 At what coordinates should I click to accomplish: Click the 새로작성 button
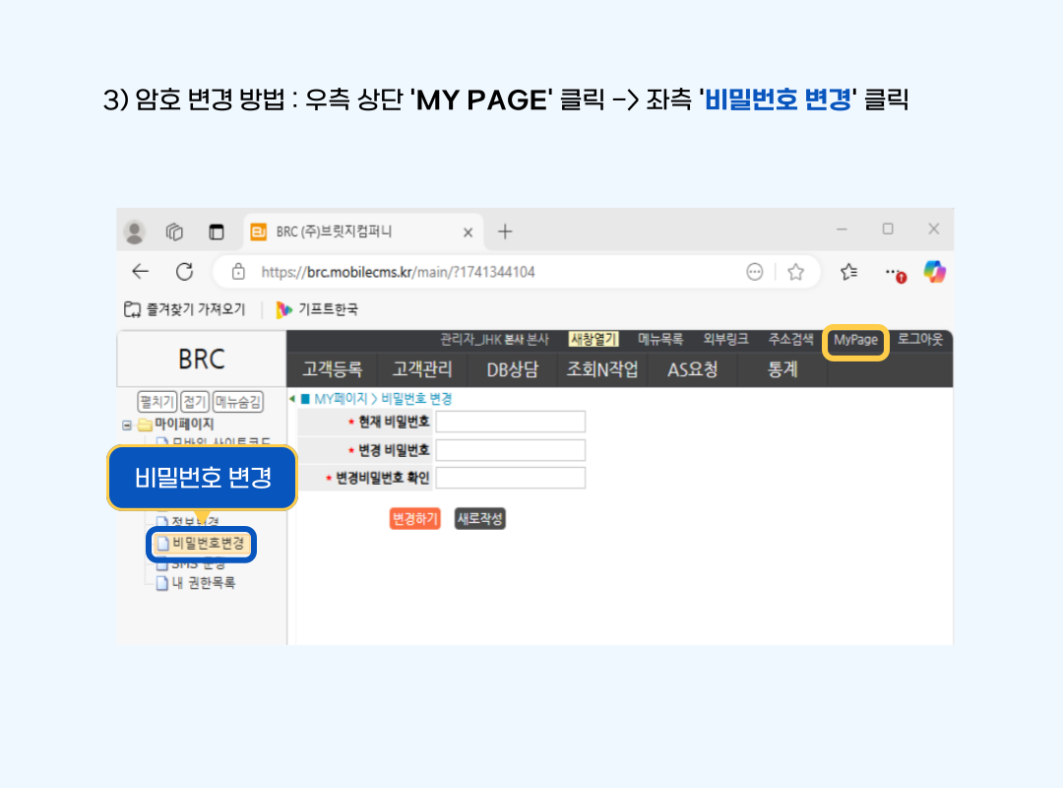[x=479, y=518]
